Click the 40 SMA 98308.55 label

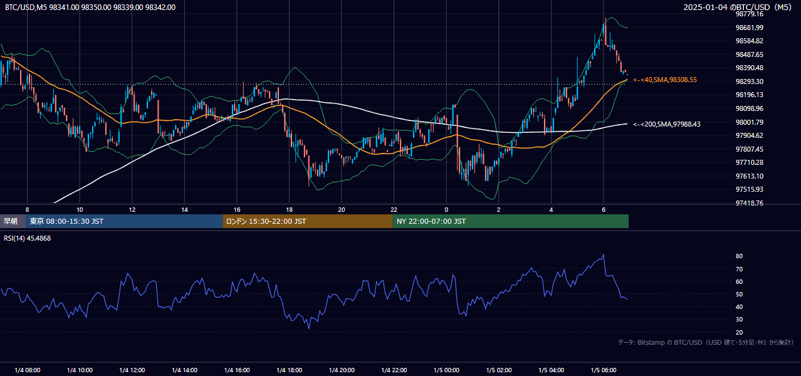(x=665, y=80)
